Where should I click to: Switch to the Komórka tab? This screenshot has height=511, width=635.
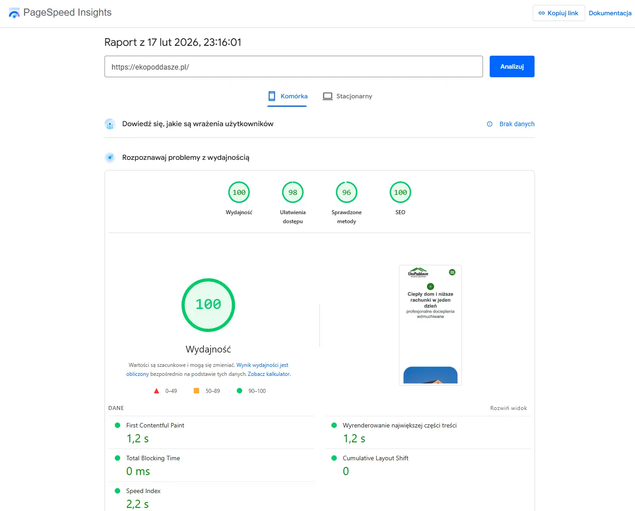coord(287,96)
